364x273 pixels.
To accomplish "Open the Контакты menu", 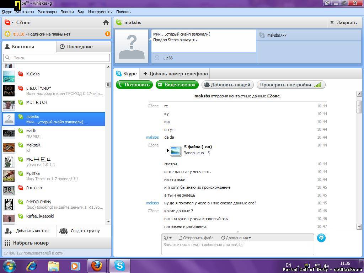I will (25, 12).
